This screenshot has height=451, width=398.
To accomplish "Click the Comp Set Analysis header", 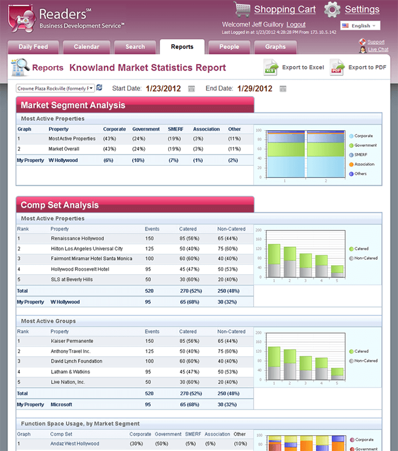I will [x=135, y=205].
